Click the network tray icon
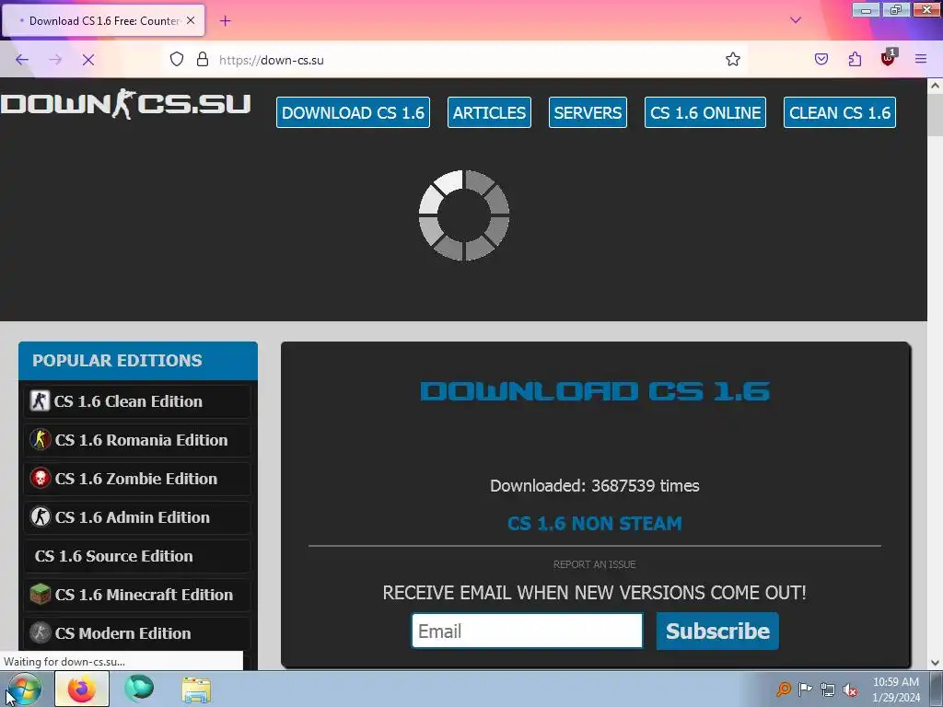 [x=828, y=690]
